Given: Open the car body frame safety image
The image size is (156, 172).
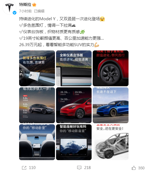Looking at the screenshot, I should click(x=110, y=142).
